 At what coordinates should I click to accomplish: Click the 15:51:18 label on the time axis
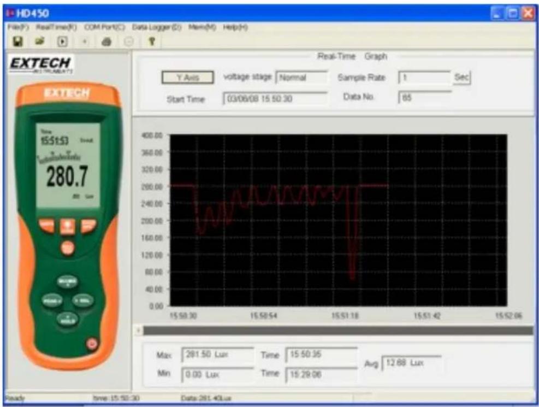[x=345, y=316]
